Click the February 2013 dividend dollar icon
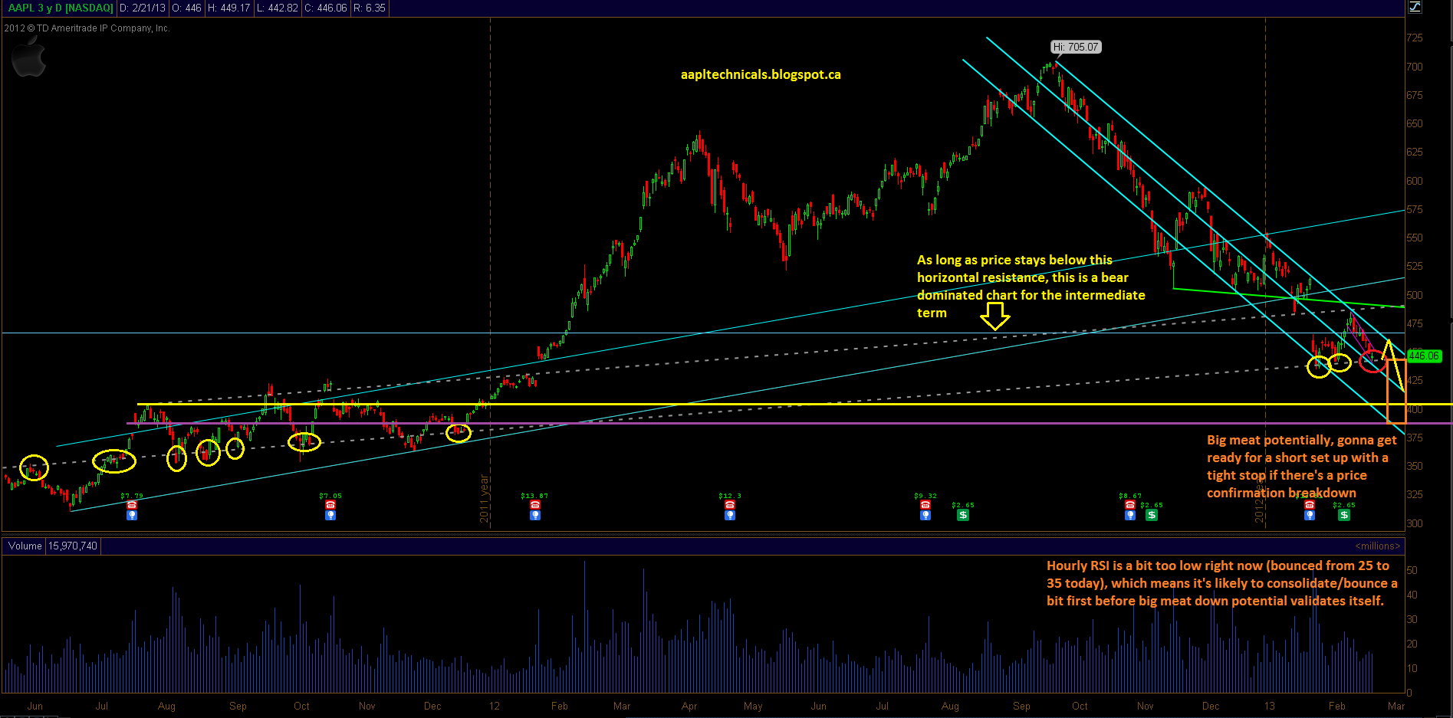 point(1344,515)
